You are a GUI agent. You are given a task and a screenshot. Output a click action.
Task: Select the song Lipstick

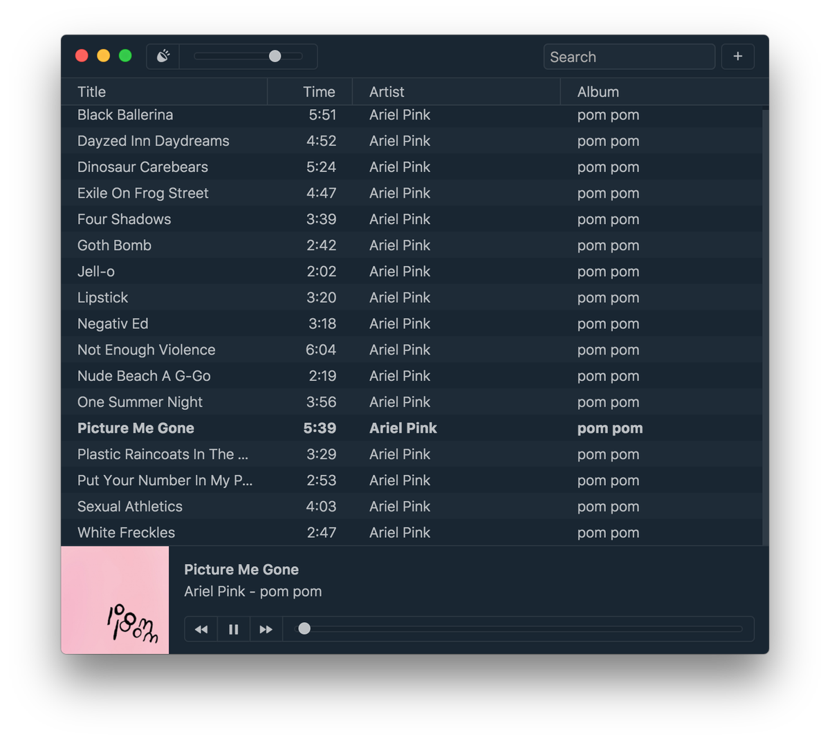pyautogui.click(x=412, y=298)
